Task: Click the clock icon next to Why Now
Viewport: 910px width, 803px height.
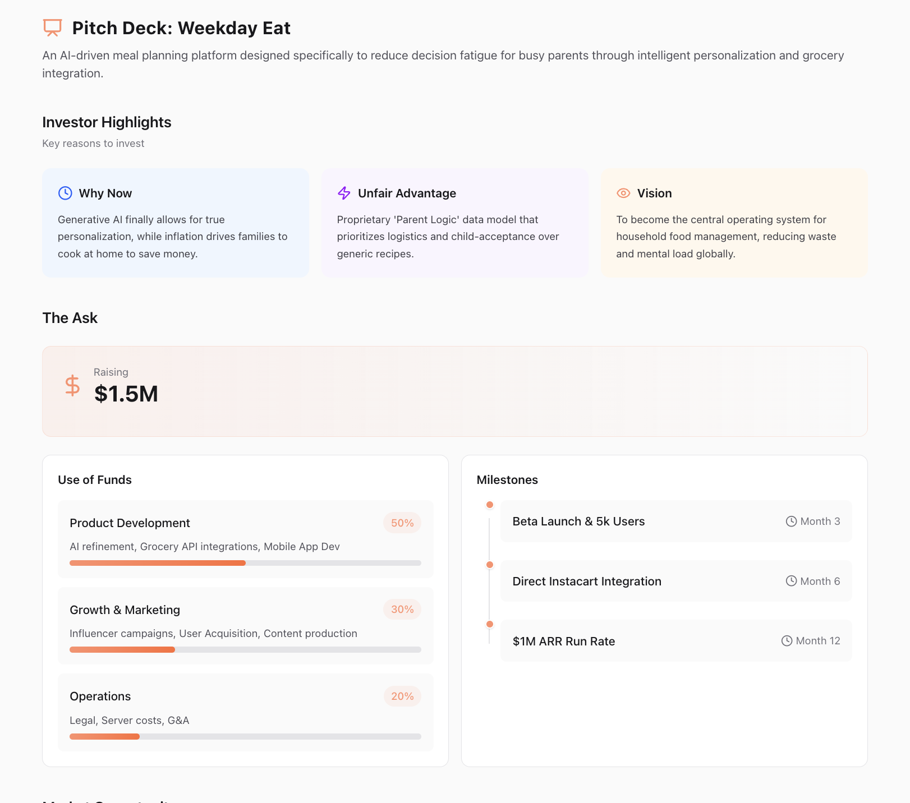Action: 65,193
